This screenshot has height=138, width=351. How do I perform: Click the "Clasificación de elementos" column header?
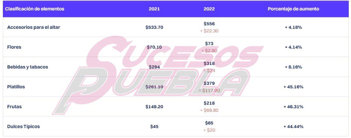coord(35,9)
